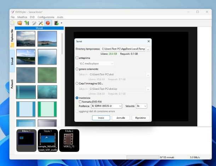216x166 pixels.
Task: Click the Open project folder icon
Action: 20,23
